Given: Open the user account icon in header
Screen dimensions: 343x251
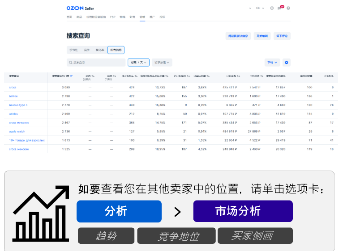Looking at the screenshot, I should 272,8.
